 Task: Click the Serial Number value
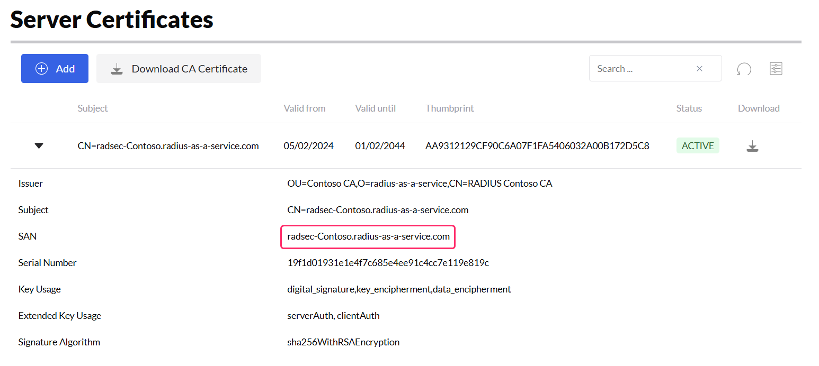click(388, 263)
